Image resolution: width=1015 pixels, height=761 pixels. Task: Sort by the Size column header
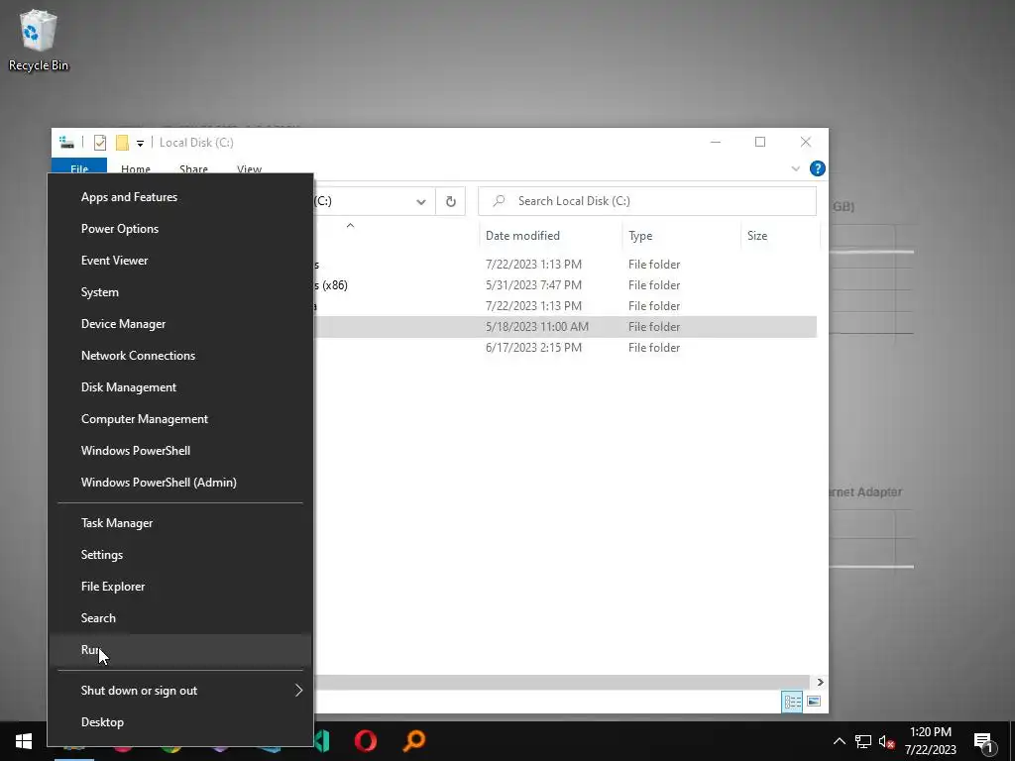pos(780,236)
